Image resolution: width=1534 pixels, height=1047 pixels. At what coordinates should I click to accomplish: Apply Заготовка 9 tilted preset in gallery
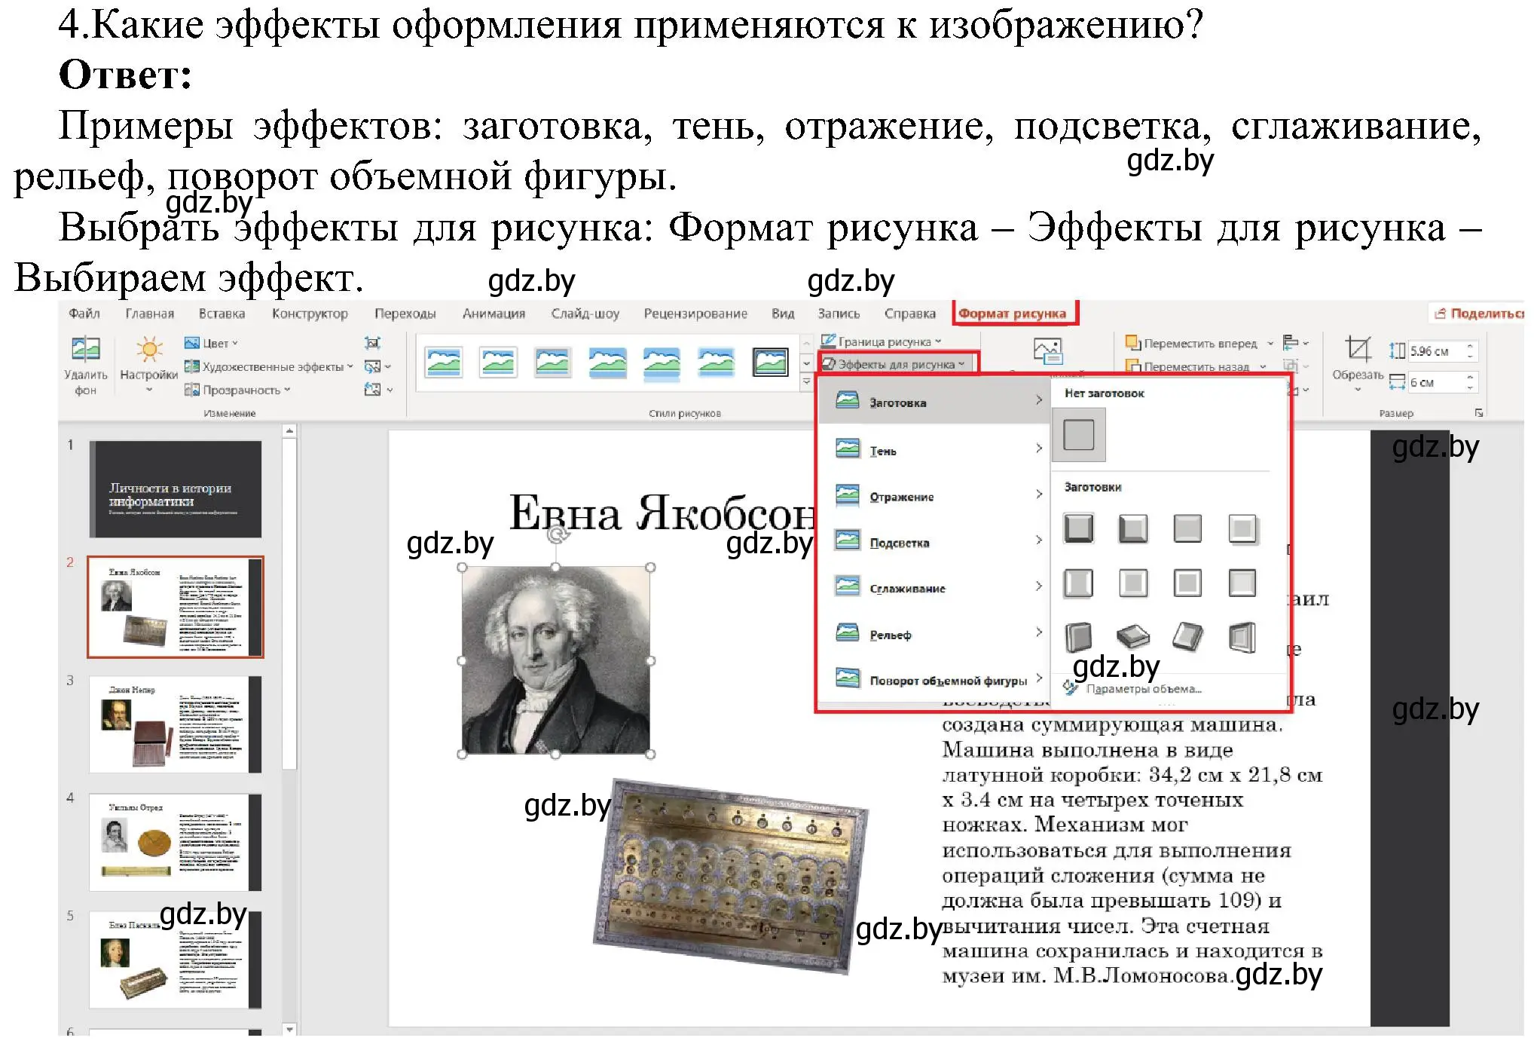(x=1078, y=637)
